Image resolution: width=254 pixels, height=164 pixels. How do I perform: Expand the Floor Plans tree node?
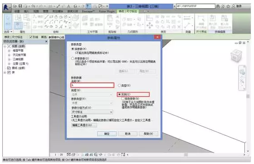coord(9,50)
